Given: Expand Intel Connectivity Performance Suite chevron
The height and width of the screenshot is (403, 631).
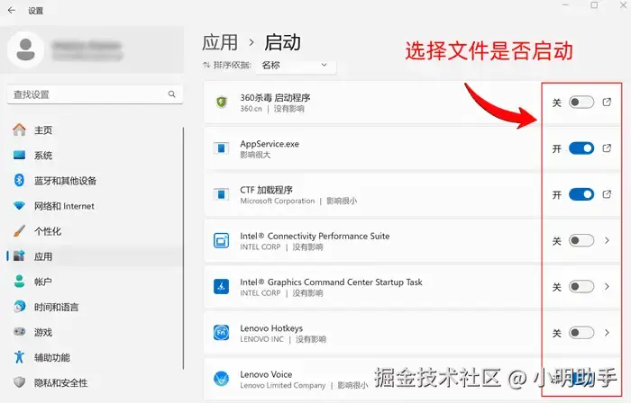Looking at the screenshot, I should point(607,240).
